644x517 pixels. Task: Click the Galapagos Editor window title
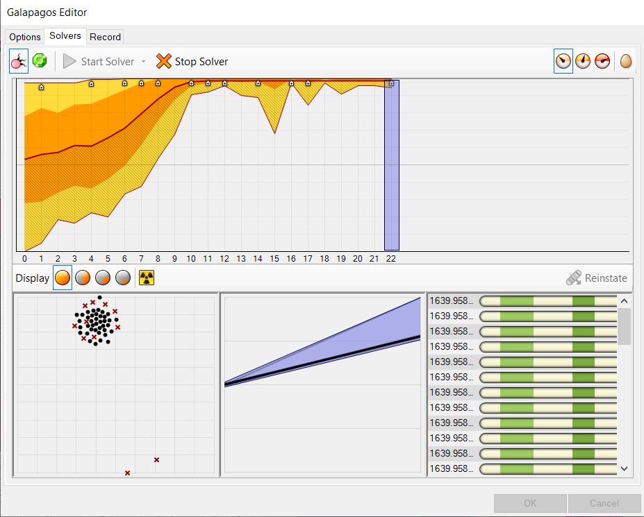(x=47, y=12)
